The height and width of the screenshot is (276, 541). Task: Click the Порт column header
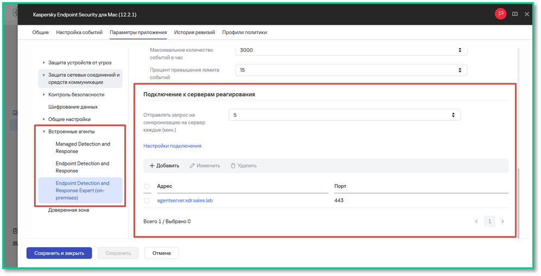point(340,186)
